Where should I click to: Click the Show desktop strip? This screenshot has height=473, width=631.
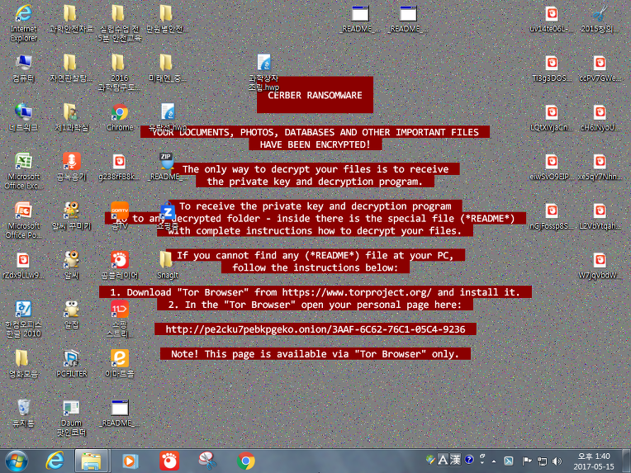click(x=627, y=461)
